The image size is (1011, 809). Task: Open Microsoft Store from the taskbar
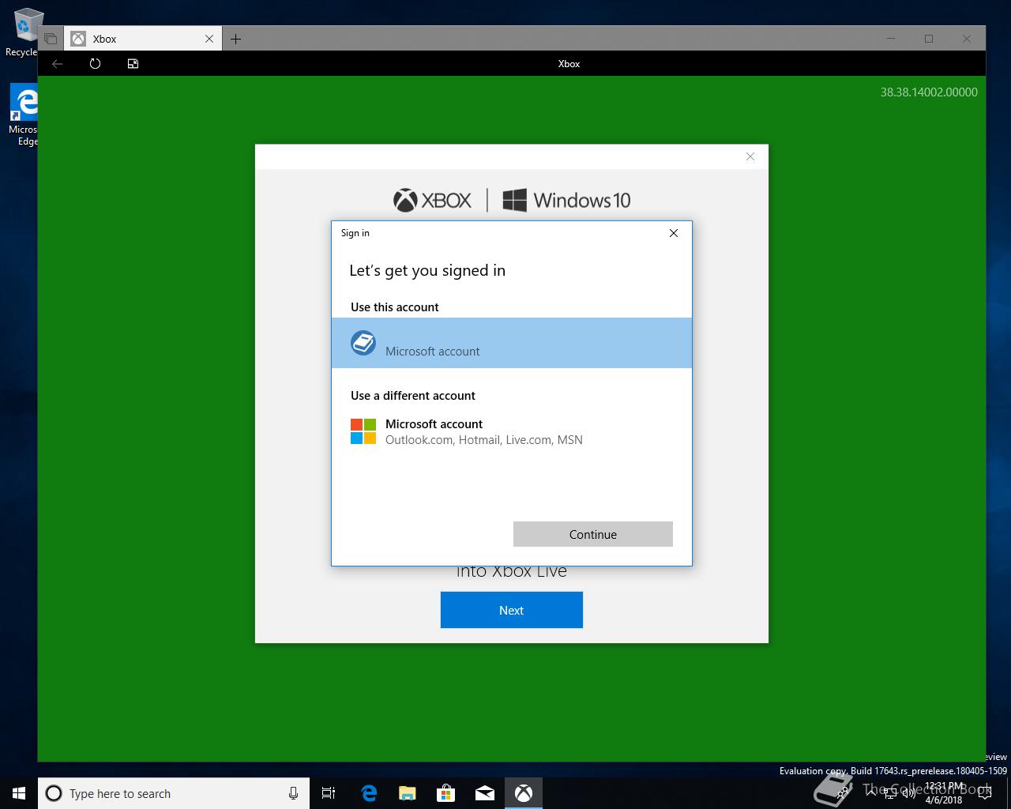(446, 793)
